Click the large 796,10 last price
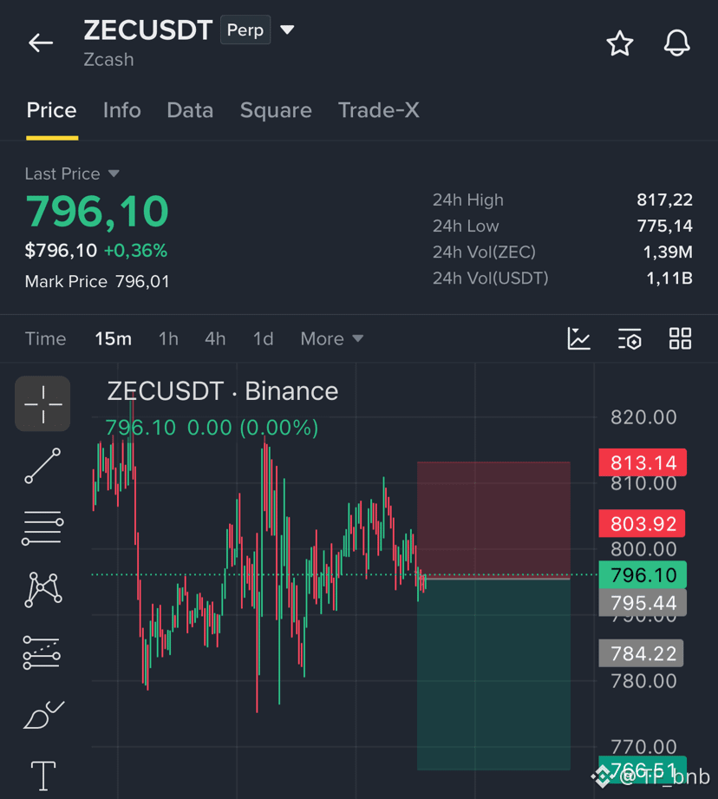The height and width of the screenshot is (799, 718). tap(97, 212)
